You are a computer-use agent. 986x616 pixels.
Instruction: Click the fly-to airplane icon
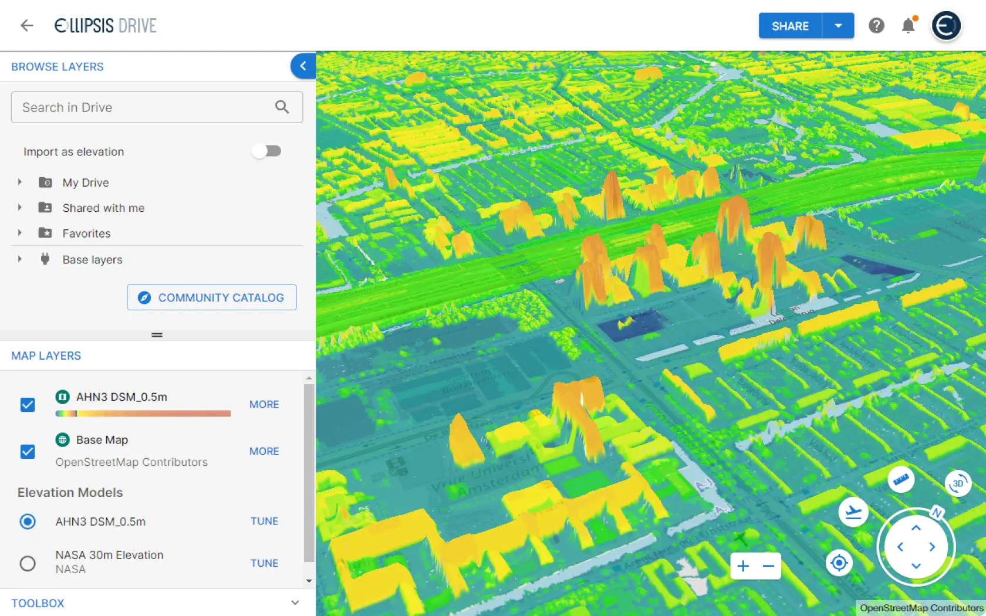point(853,512)
